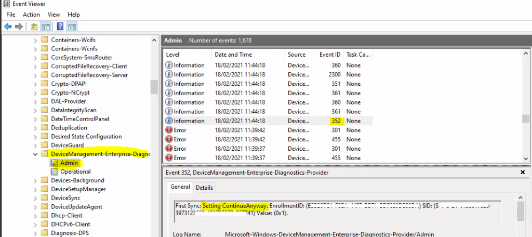Viewport: 532px width, 237px height.
Task: Toggle the Show/Hide Console Tree icon
Action: [x=46, y=27]
